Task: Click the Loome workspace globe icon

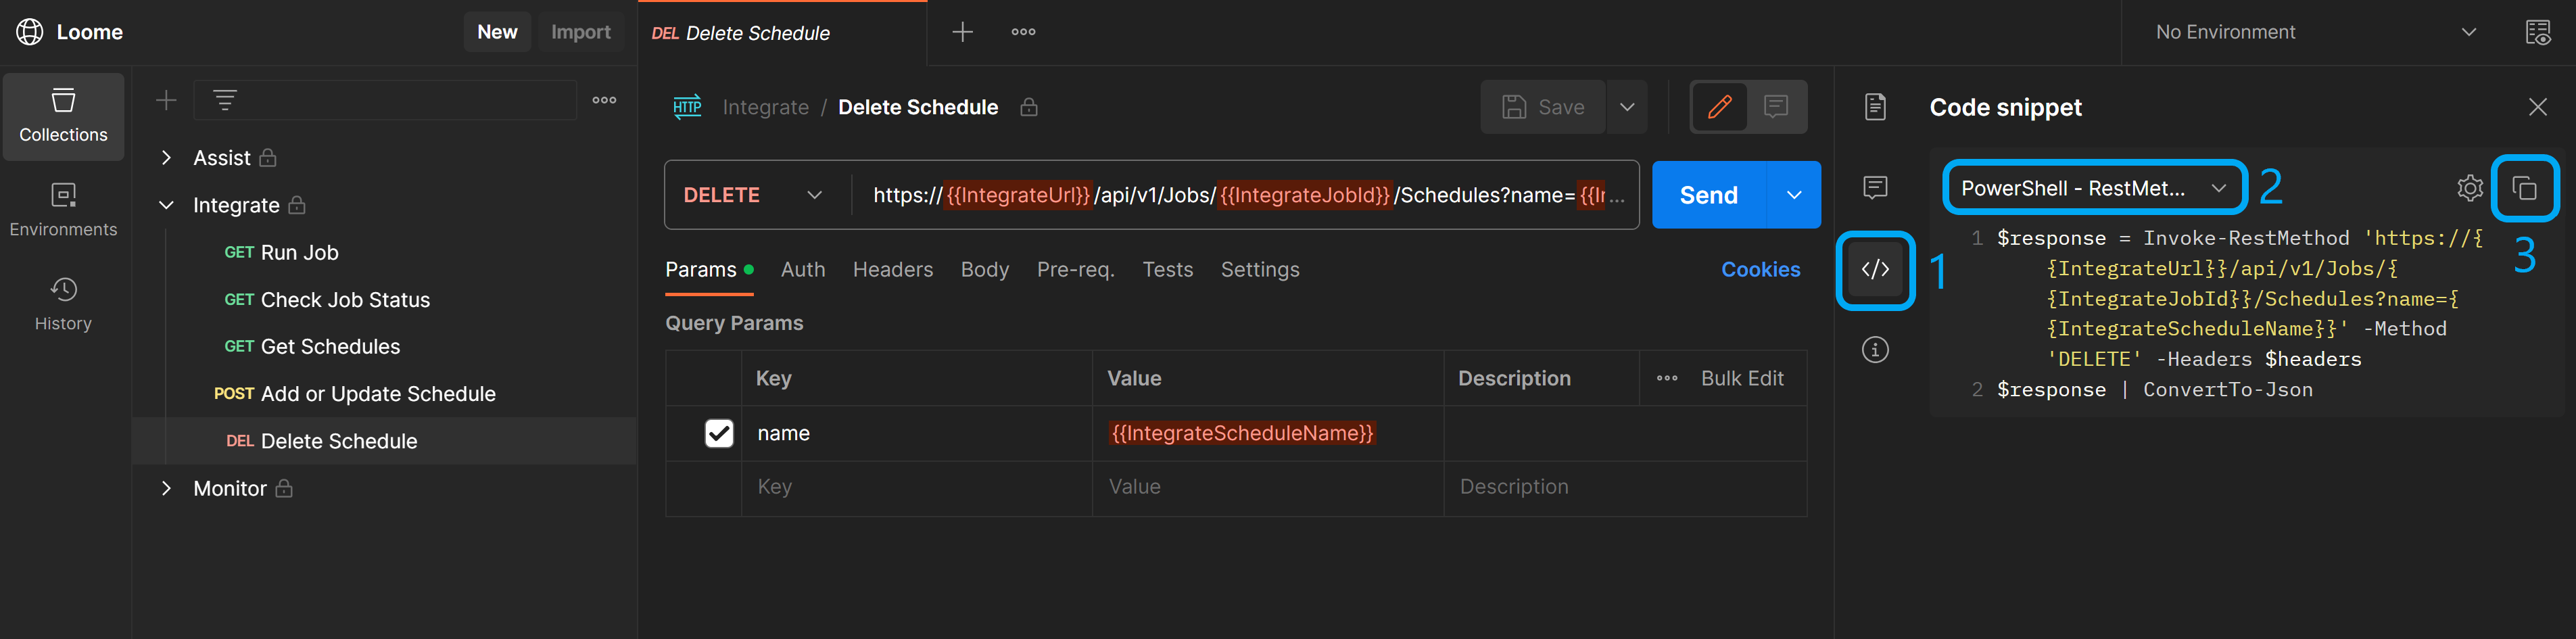Action: (30, 32)
